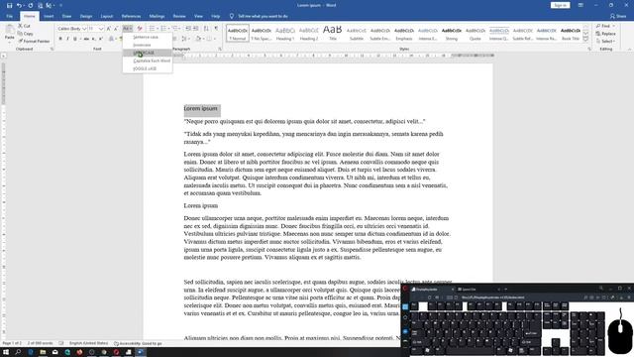This screenshot has width=634, height=357.
Task: Open the File tab
Action: click(9, 16)
